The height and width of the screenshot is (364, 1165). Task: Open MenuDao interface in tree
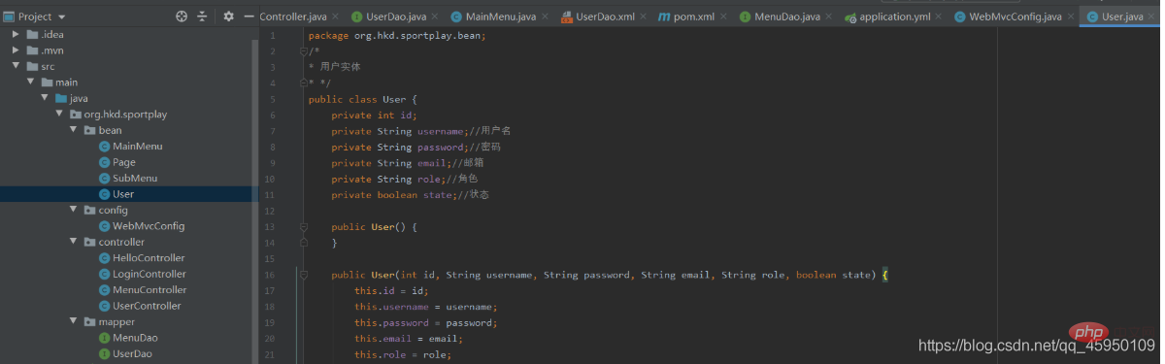pyautogui.click(x=127, y=338)
